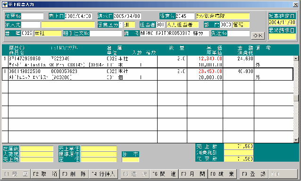This screenshot has width=301, height=181.
Task: Click the 受注No input field
Action: 238,33
